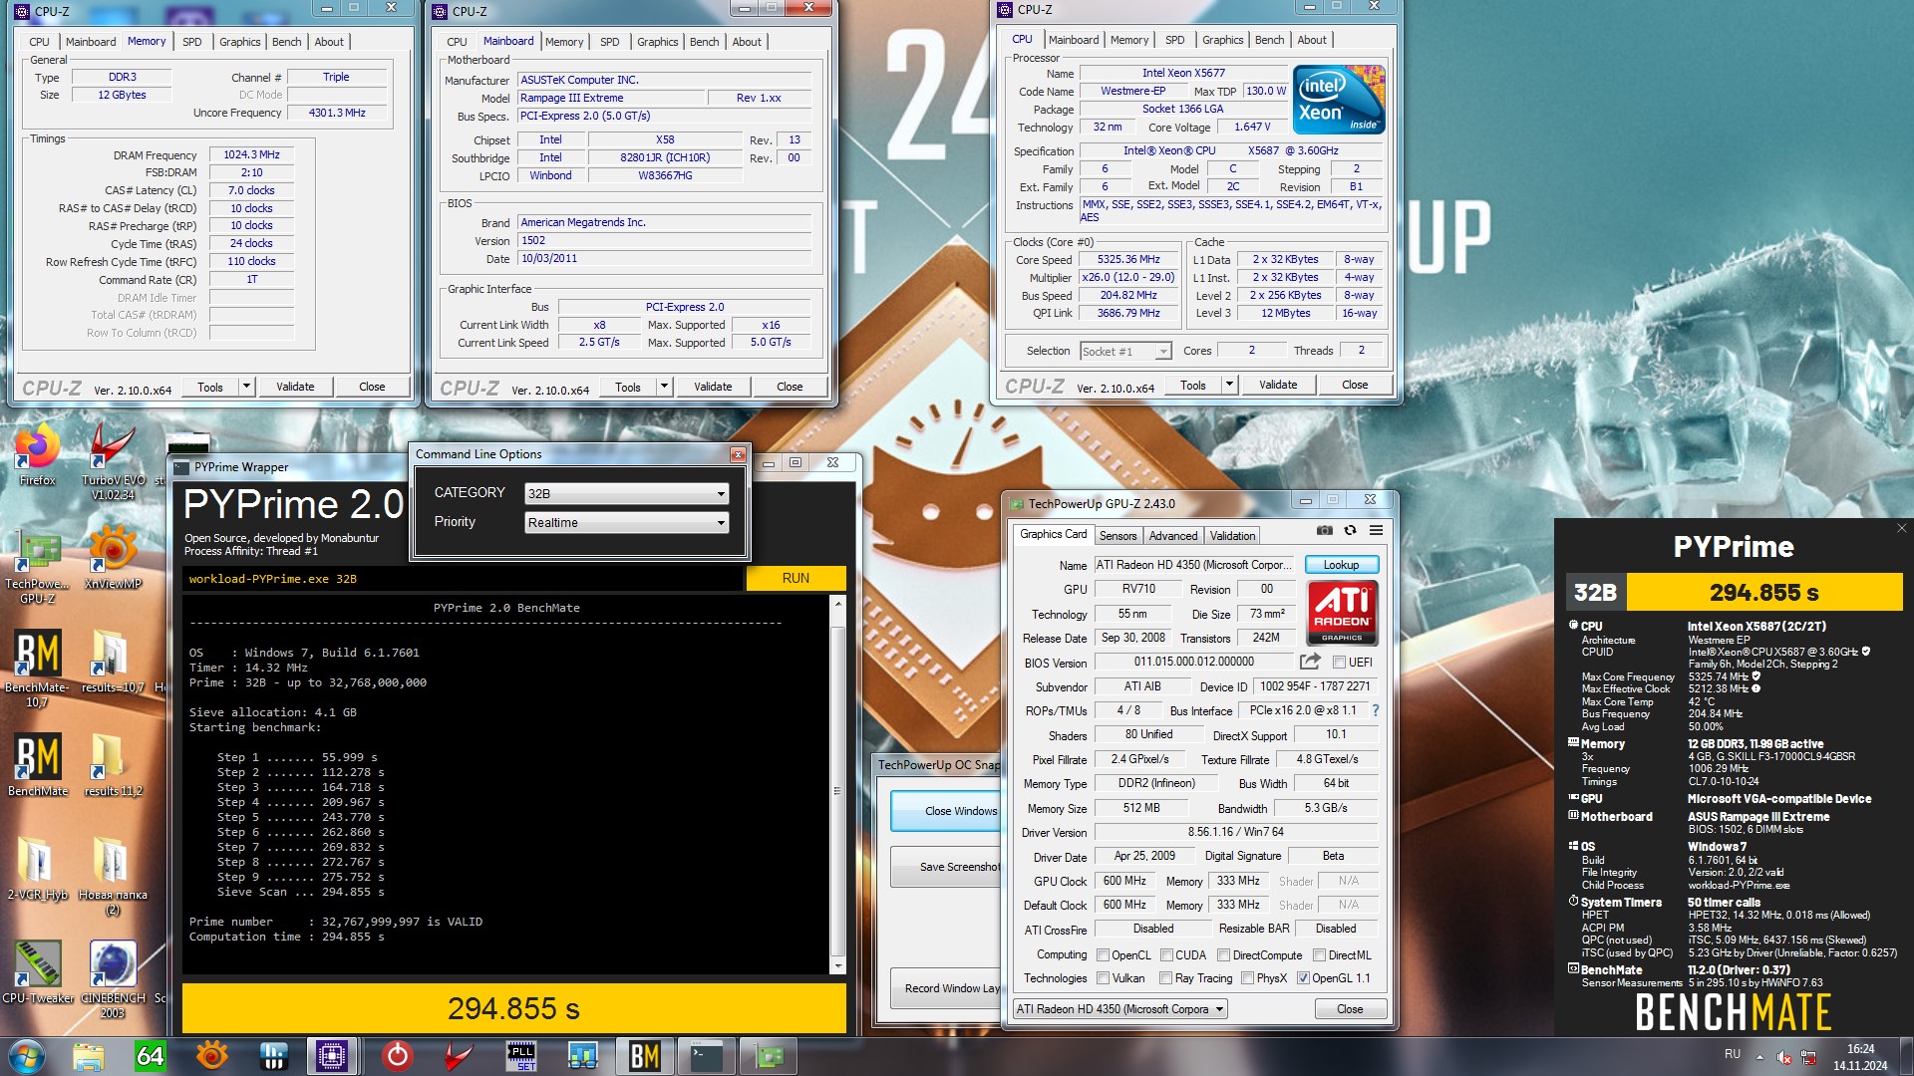Click RUN button in PYPrime
This screenshot has height=1076, width=1914.
796,578
